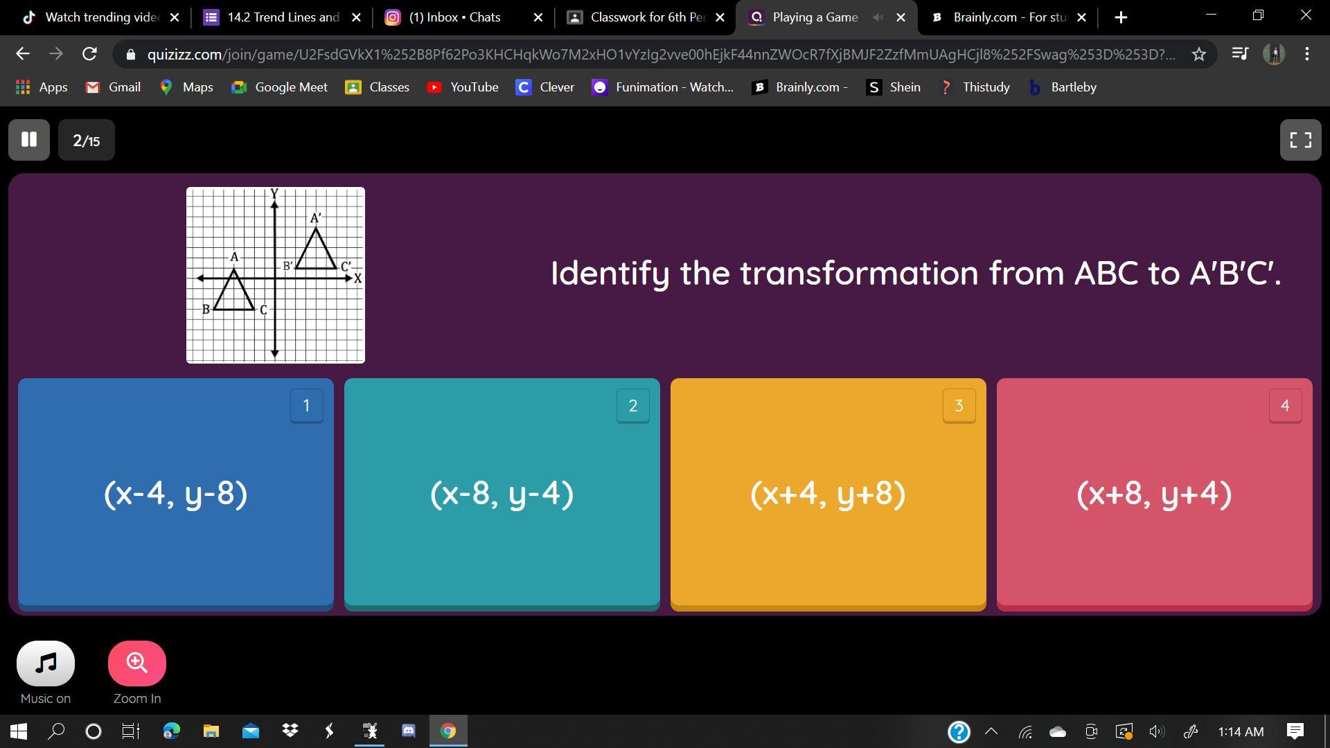
Task: Choose answer (x+8, y+4)
Action: (1154, 494)
